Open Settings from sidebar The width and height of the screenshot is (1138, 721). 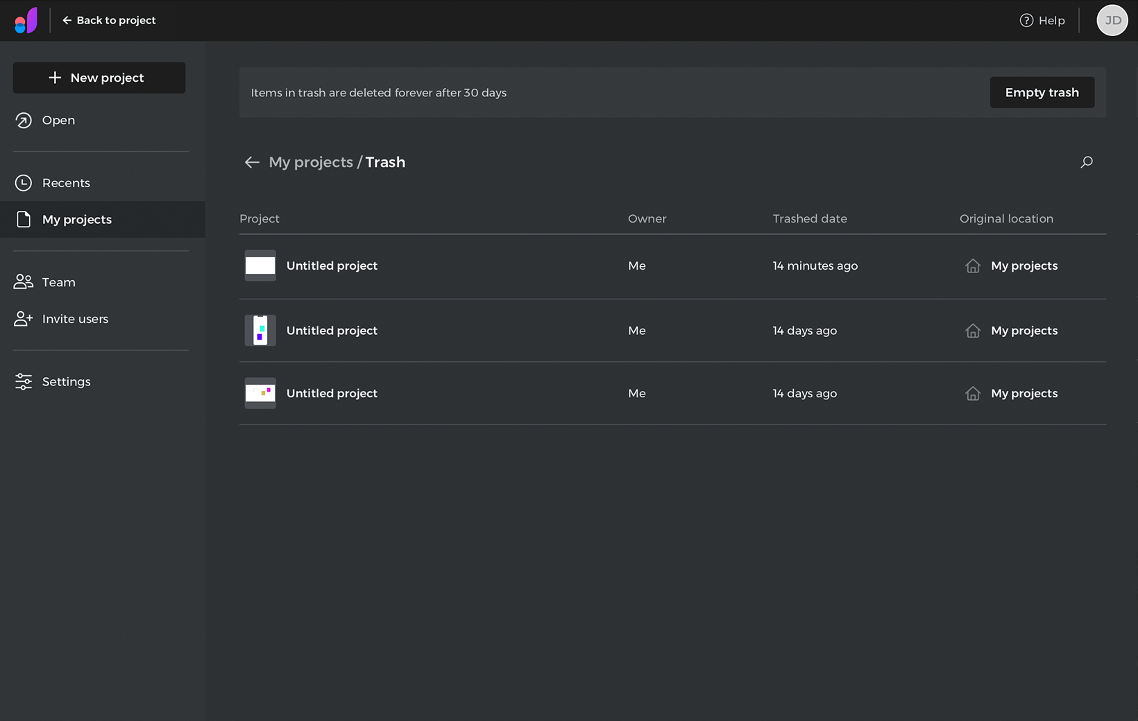pos(66,381)
